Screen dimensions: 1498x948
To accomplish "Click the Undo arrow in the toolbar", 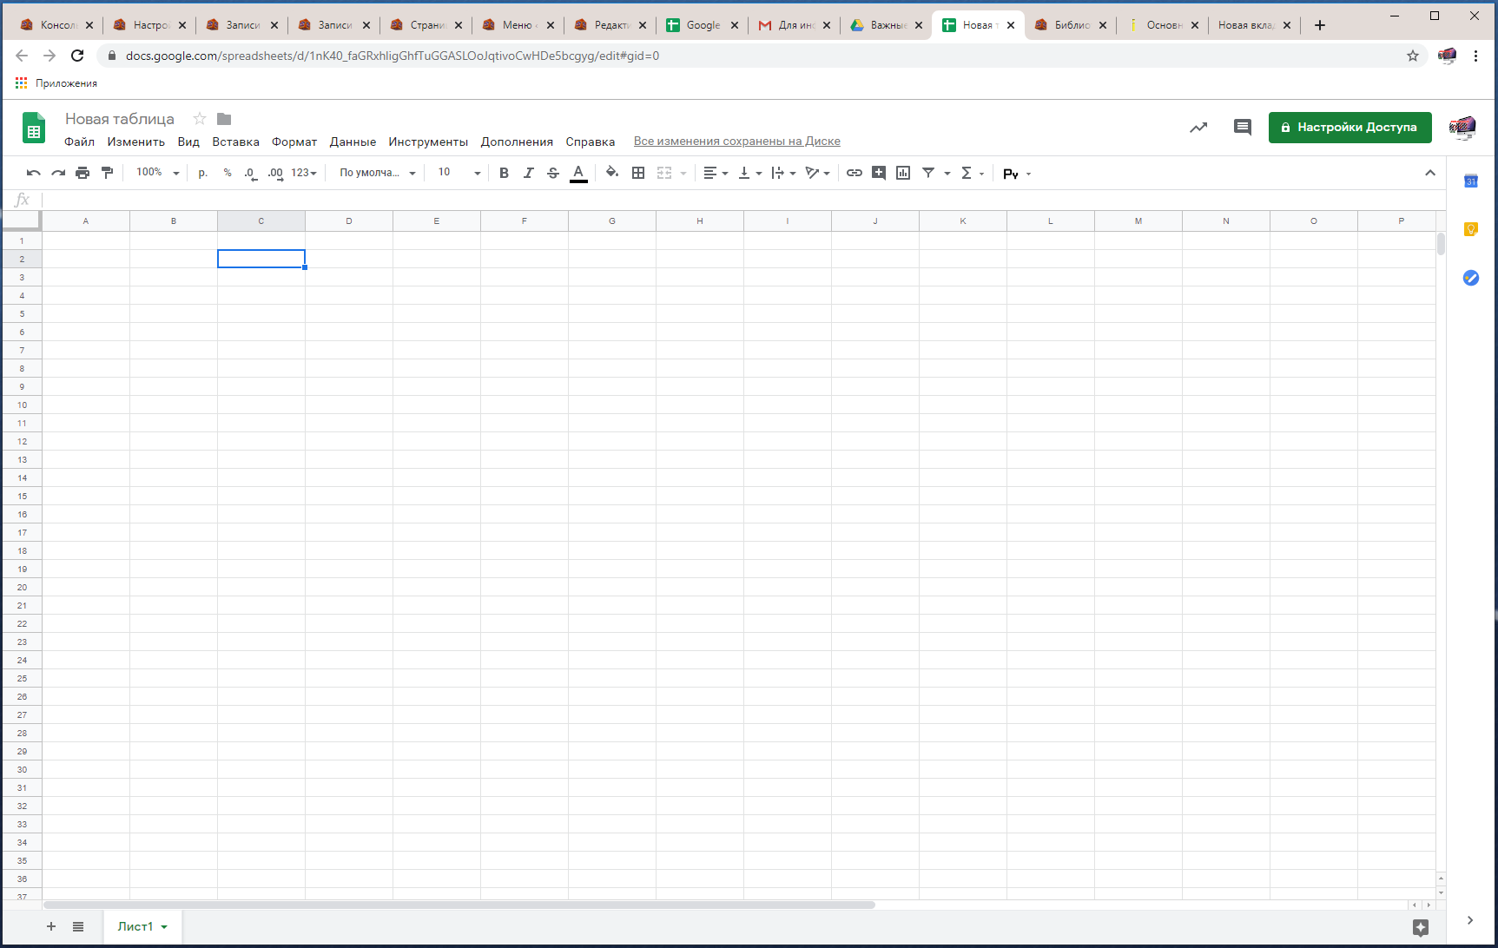I will pos(34,173).
